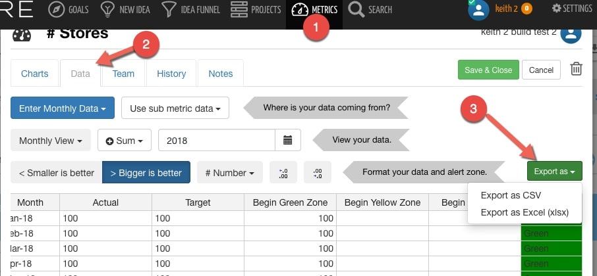Click the keith 2 username text
The height and width of the screenshot is (276, 597).
click(506, 9)
